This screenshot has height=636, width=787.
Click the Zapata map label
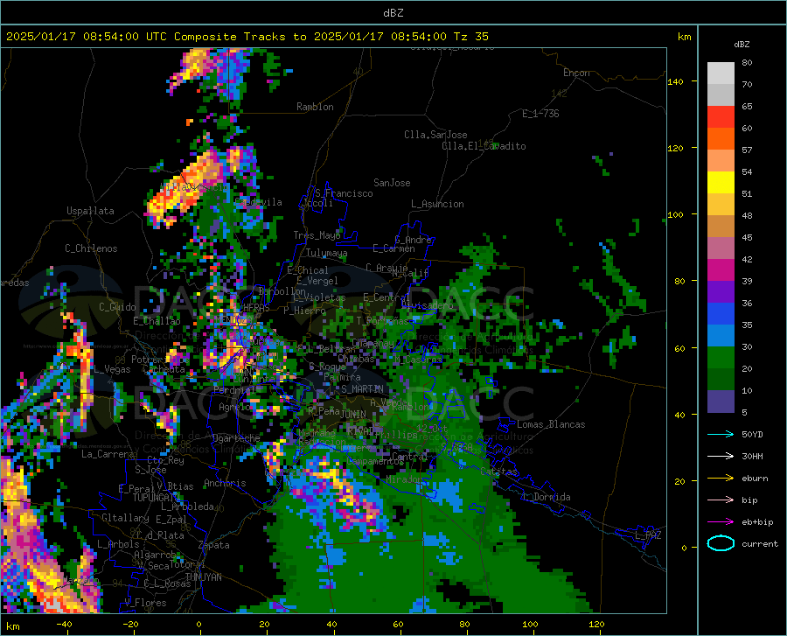tap(214, 545)
